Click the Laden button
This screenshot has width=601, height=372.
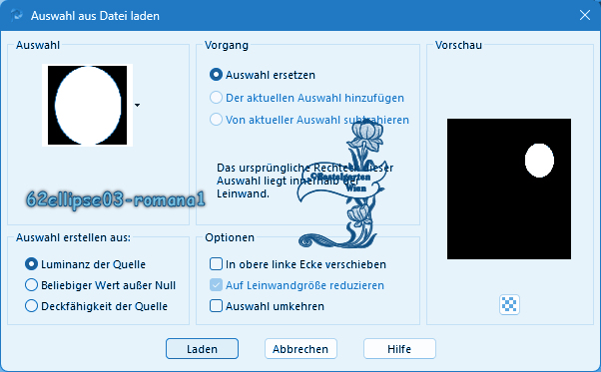point(202,349)
